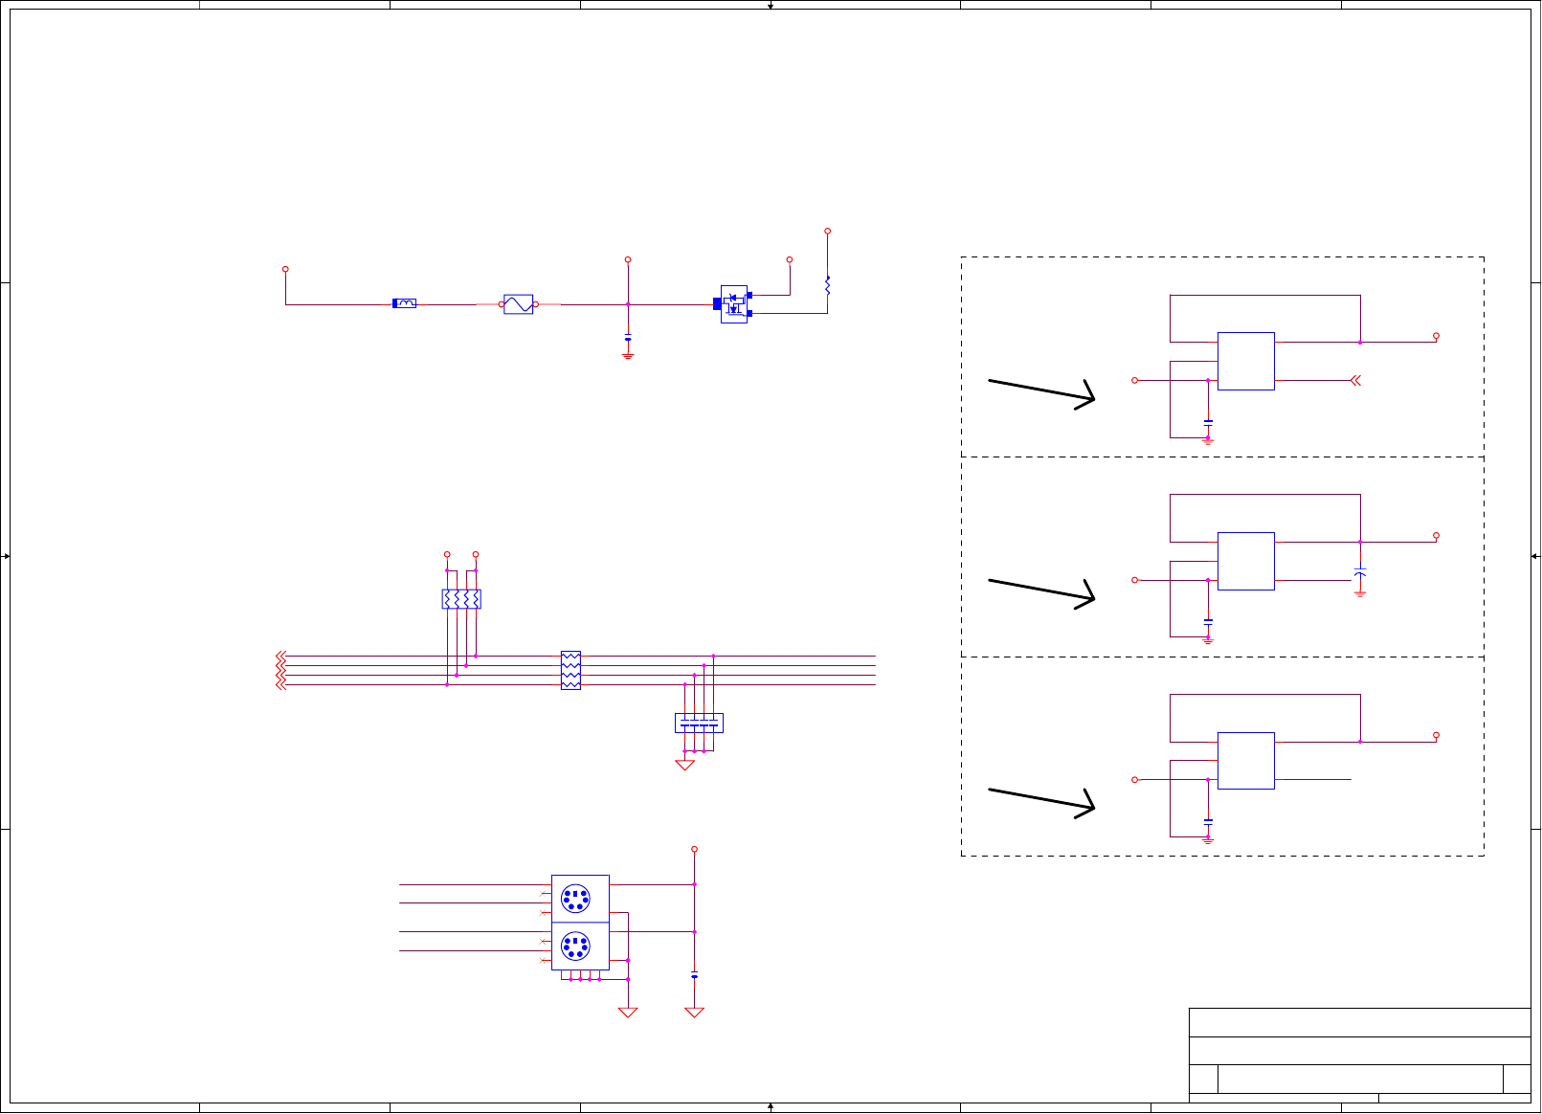Screen dimensions: 1542x1114
Task: Select the four-resistor pull-up array symbol
Action: click(461, 599)
